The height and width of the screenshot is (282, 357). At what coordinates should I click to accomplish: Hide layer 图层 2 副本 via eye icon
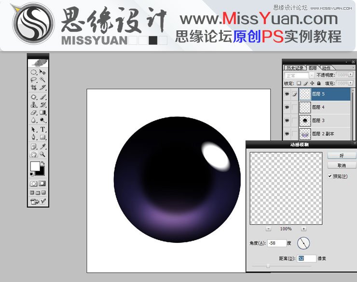click(287, 134)
